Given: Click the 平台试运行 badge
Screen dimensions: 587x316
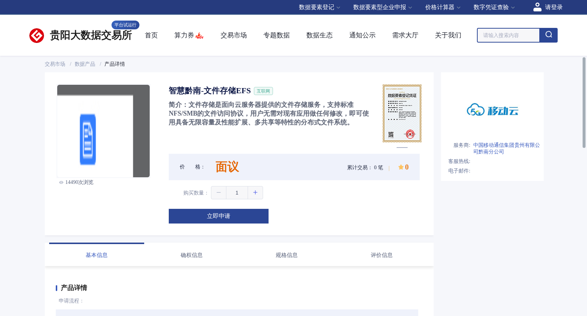Looking at the screenshot, I should tap(125, 25).
